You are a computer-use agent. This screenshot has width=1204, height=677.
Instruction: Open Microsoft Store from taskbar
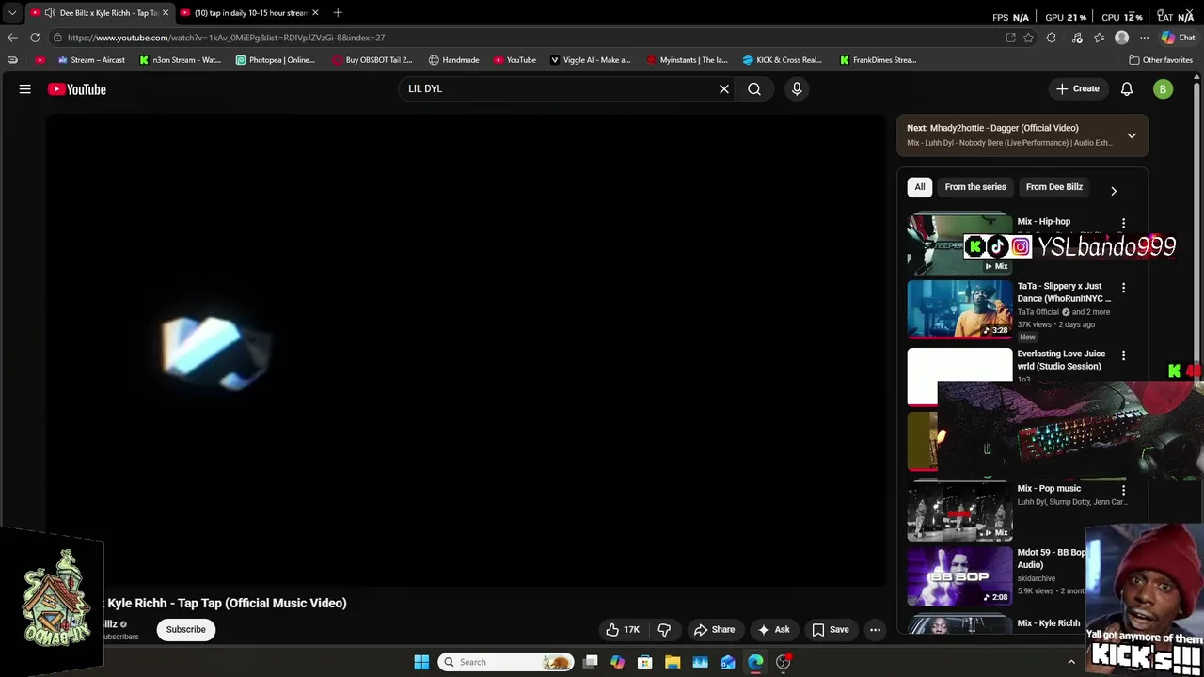pyautogui.click(x=645, y=662)
